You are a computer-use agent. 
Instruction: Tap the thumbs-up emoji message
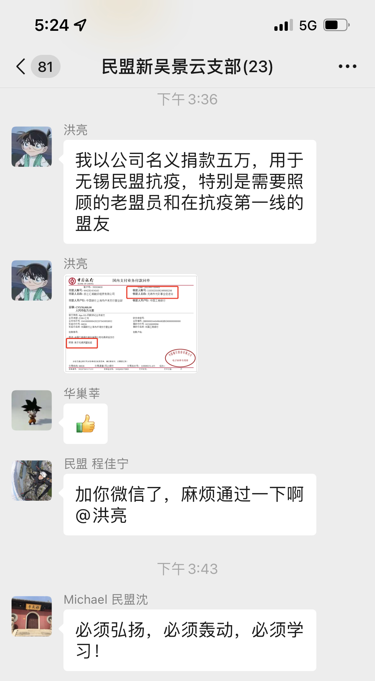pyautogui.click(x=86, y=424)
